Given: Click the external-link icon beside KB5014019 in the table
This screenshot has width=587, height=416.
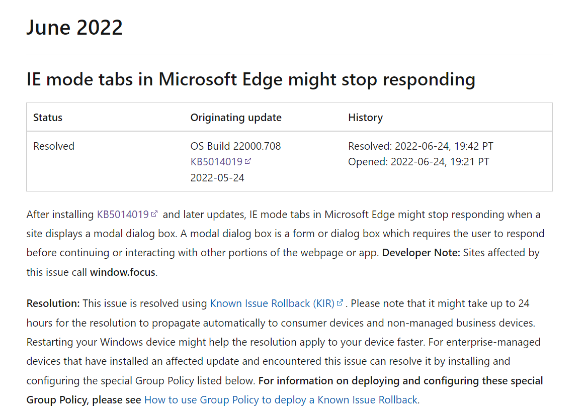Looking at the screenshot, I should coord(248,161).
